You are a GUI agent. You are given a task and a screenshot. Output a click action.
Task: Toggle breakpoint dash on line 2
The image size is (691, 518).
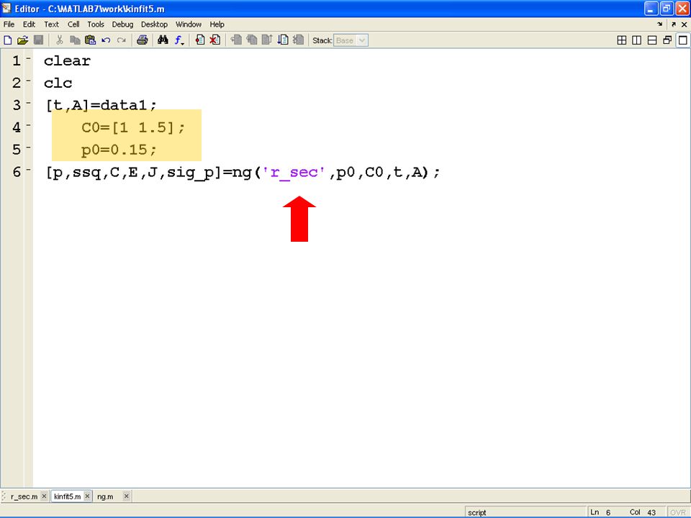(28, 81)
